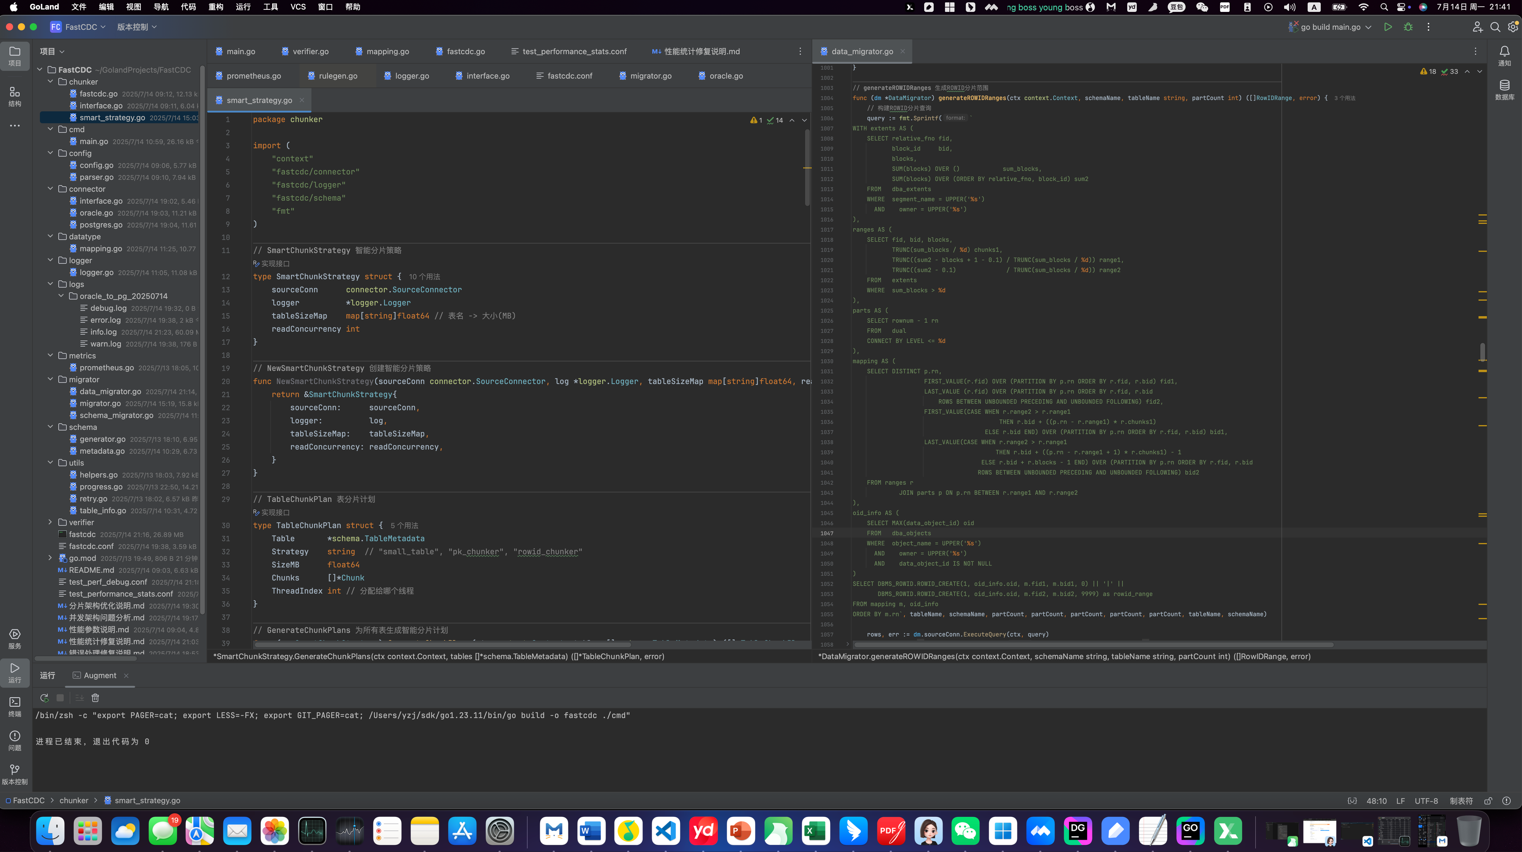Click the trash icon to clear run output
The width and height of the screenshot is (1522, 852).
(x=95, y=698)
